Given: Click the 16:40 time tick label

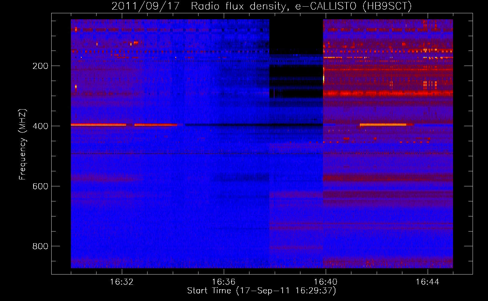Looking at the screenshot, I should tap(325, 282).
